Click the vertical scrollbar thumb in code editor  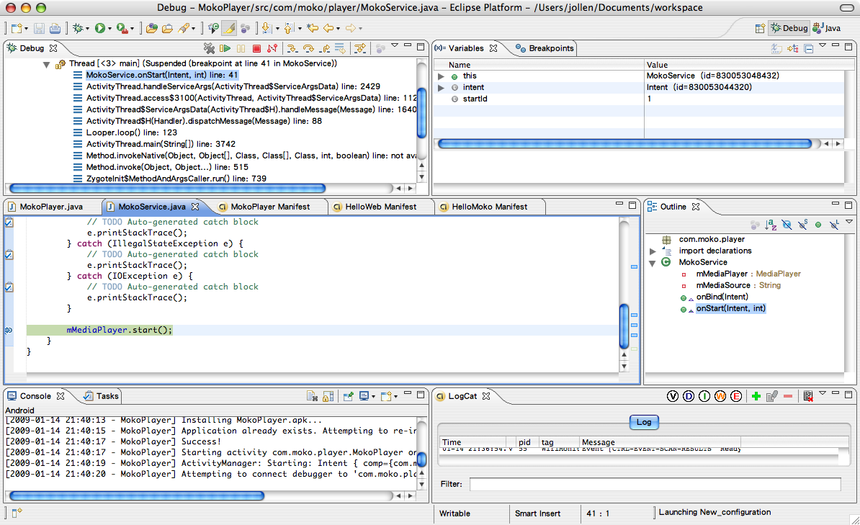tap(624, 326)
